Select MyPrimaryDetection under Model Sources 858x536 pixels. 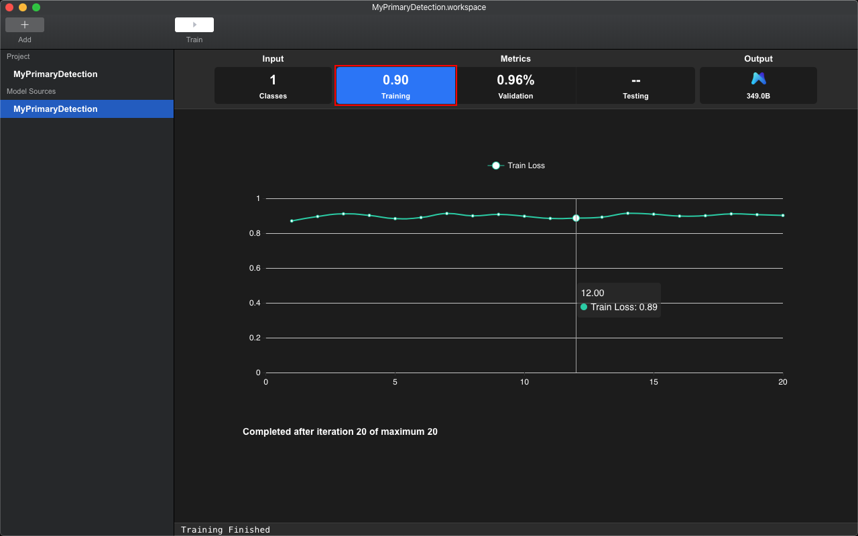(86, 109)
